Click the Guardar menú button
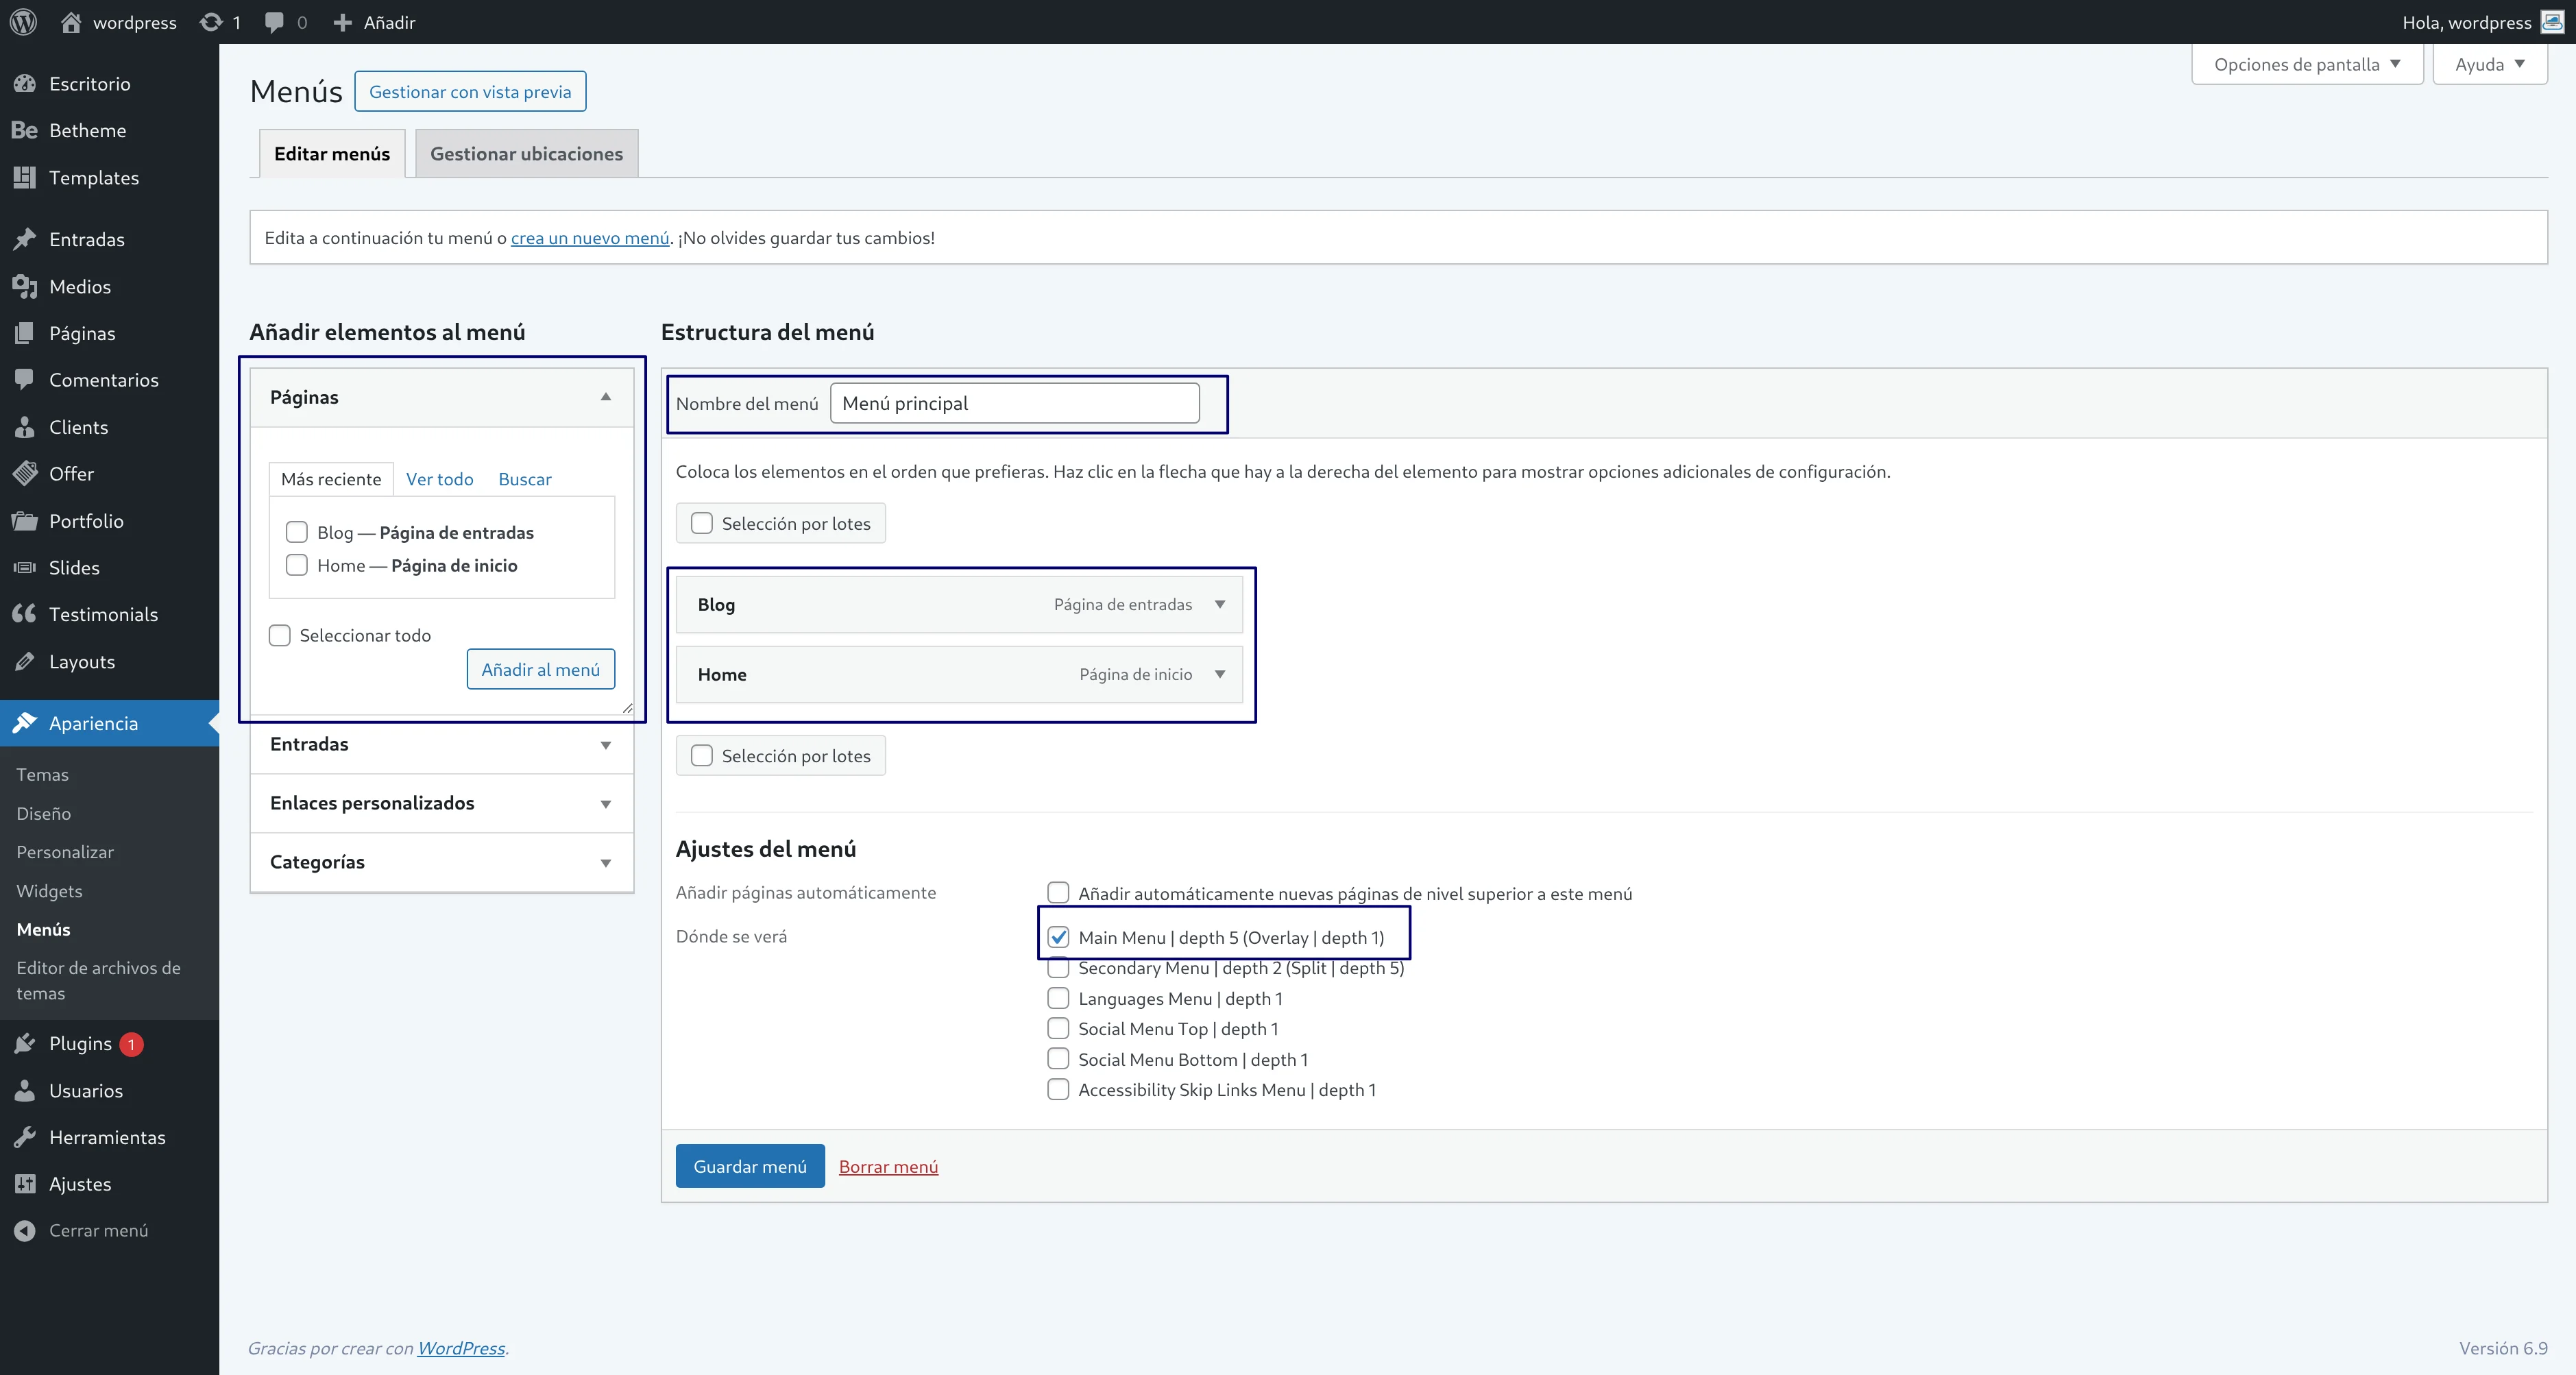 [x=749, y=1166]
